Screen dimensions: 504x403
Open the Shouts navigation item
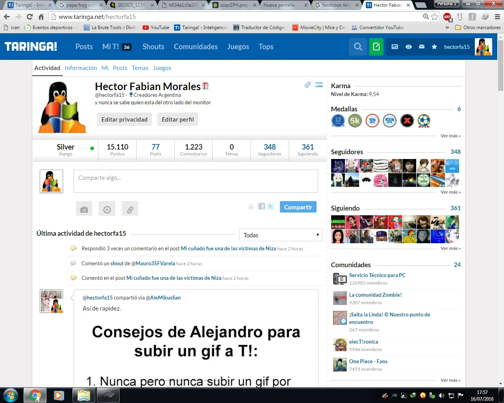pos(153,46)
